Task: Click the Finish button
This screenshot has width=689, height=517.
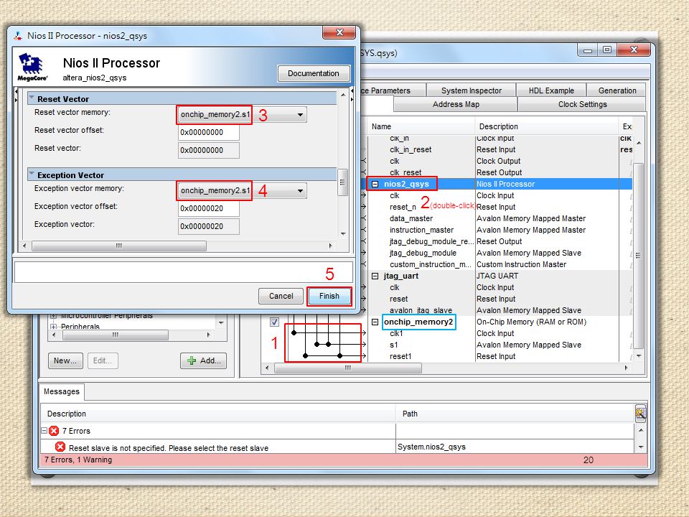Action: pos(329,296)
